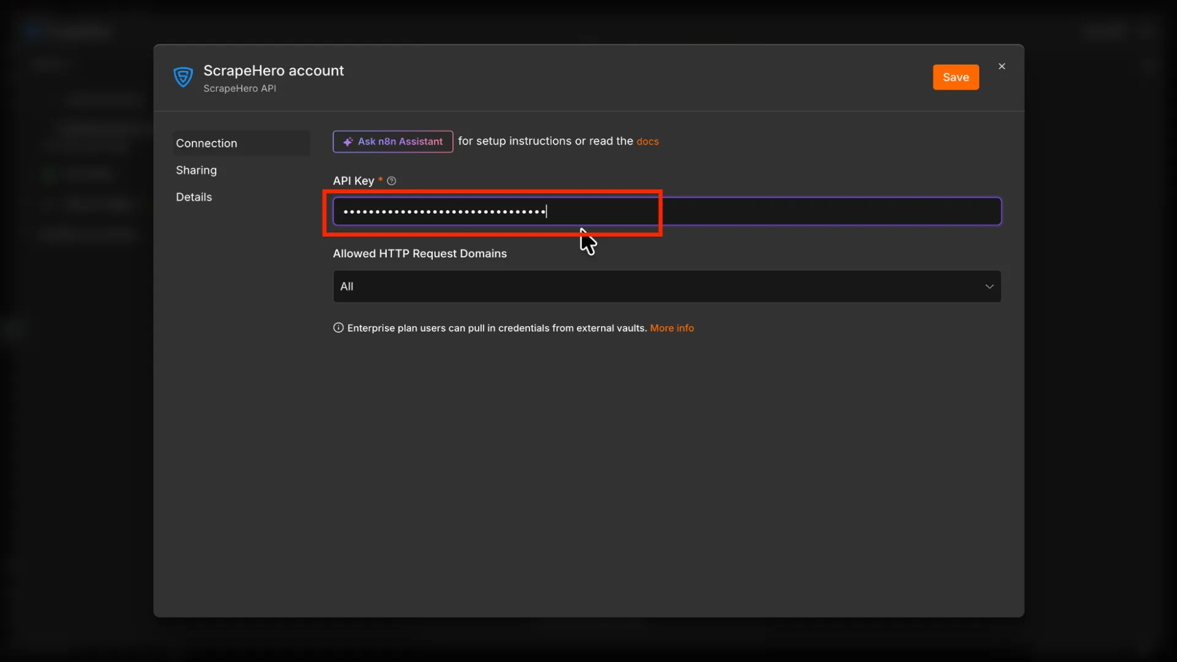Image resolution: width=1177 pixels, height=662 pixels.
Task: Click the sparkle icon in Ask n8n Assistant
Action: click(x=348, y=142)
